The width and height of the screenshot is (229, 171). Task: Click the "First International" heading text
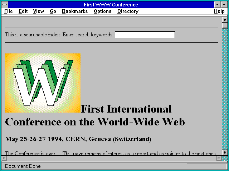tap(126, 109)
